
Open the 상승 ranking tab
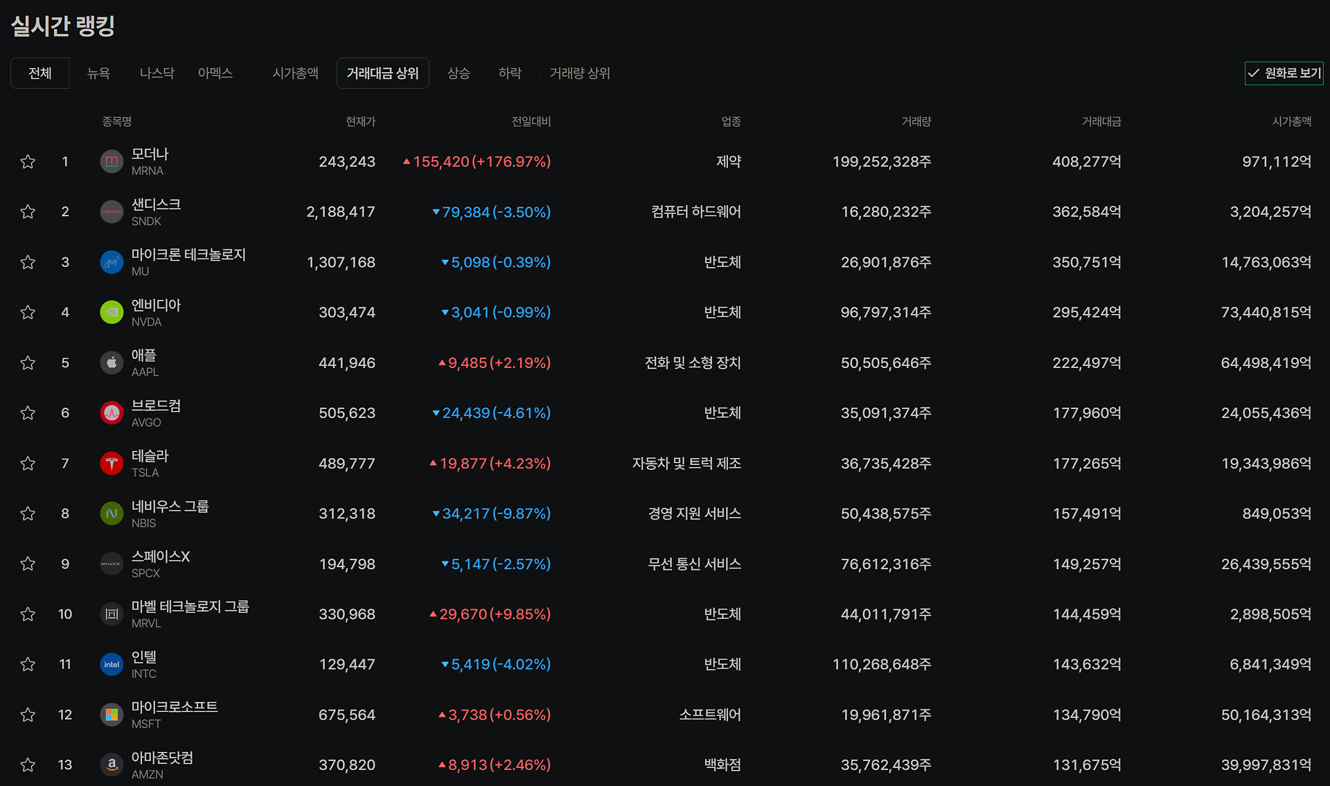pyautogui.click(x=459, y=73)
